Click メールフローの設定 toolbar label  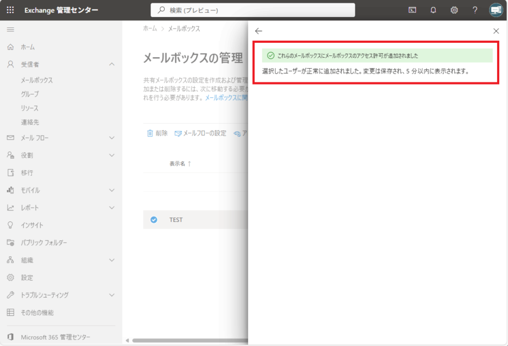coord(205,133)
